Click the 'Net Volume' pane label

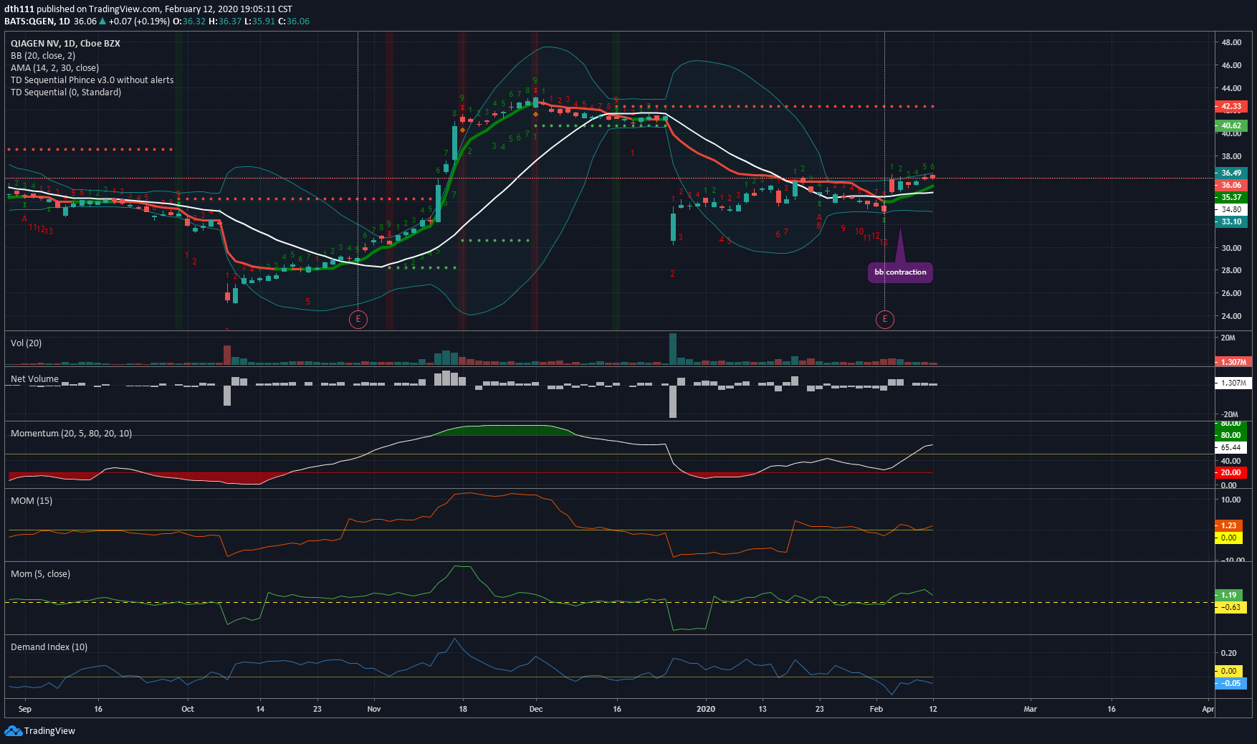(34, 379)
